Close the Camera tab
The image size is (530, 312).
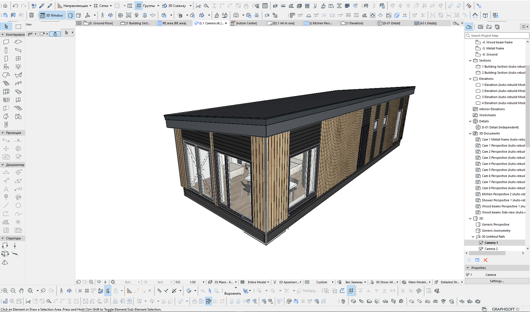(x=226, y=23)
